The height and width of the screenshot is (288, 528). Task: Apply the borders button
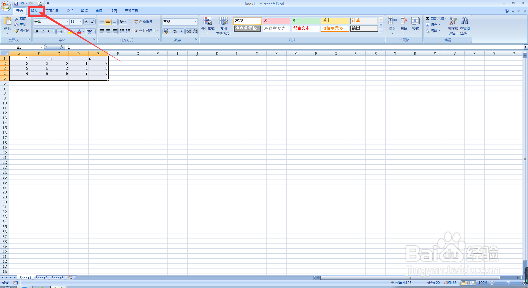pyautogui.click(x=60, y=31)
